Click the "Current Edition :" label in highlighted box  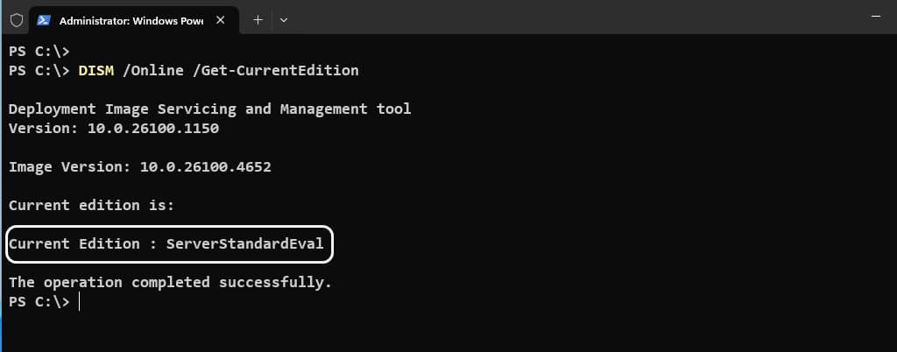[83, 244]
